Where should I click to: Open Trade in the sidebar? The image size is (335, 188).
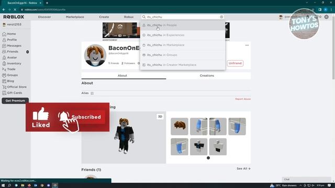click(x=9, y=69)
